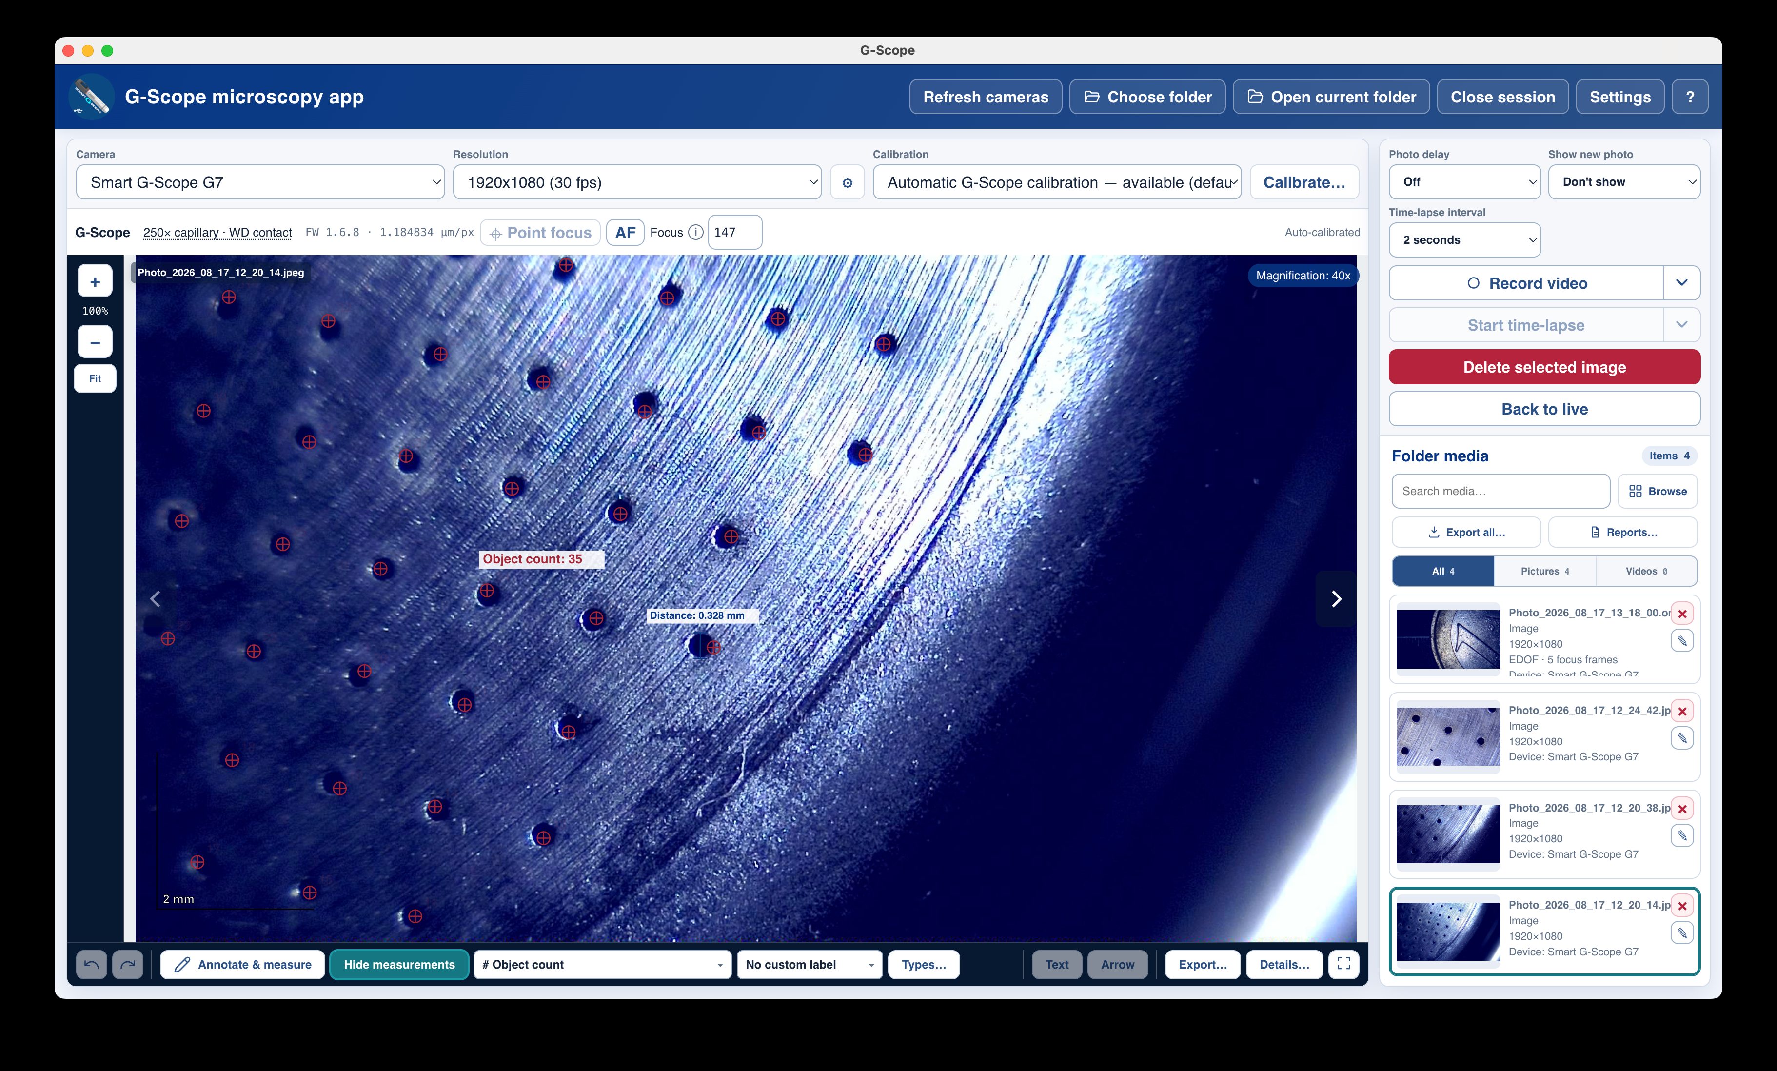
Task: Open image Details...
Action: pos(1283,964)
